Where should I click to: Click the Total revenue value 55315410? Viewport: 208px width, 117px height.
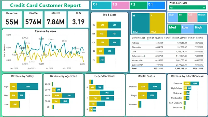click(158, 69)
